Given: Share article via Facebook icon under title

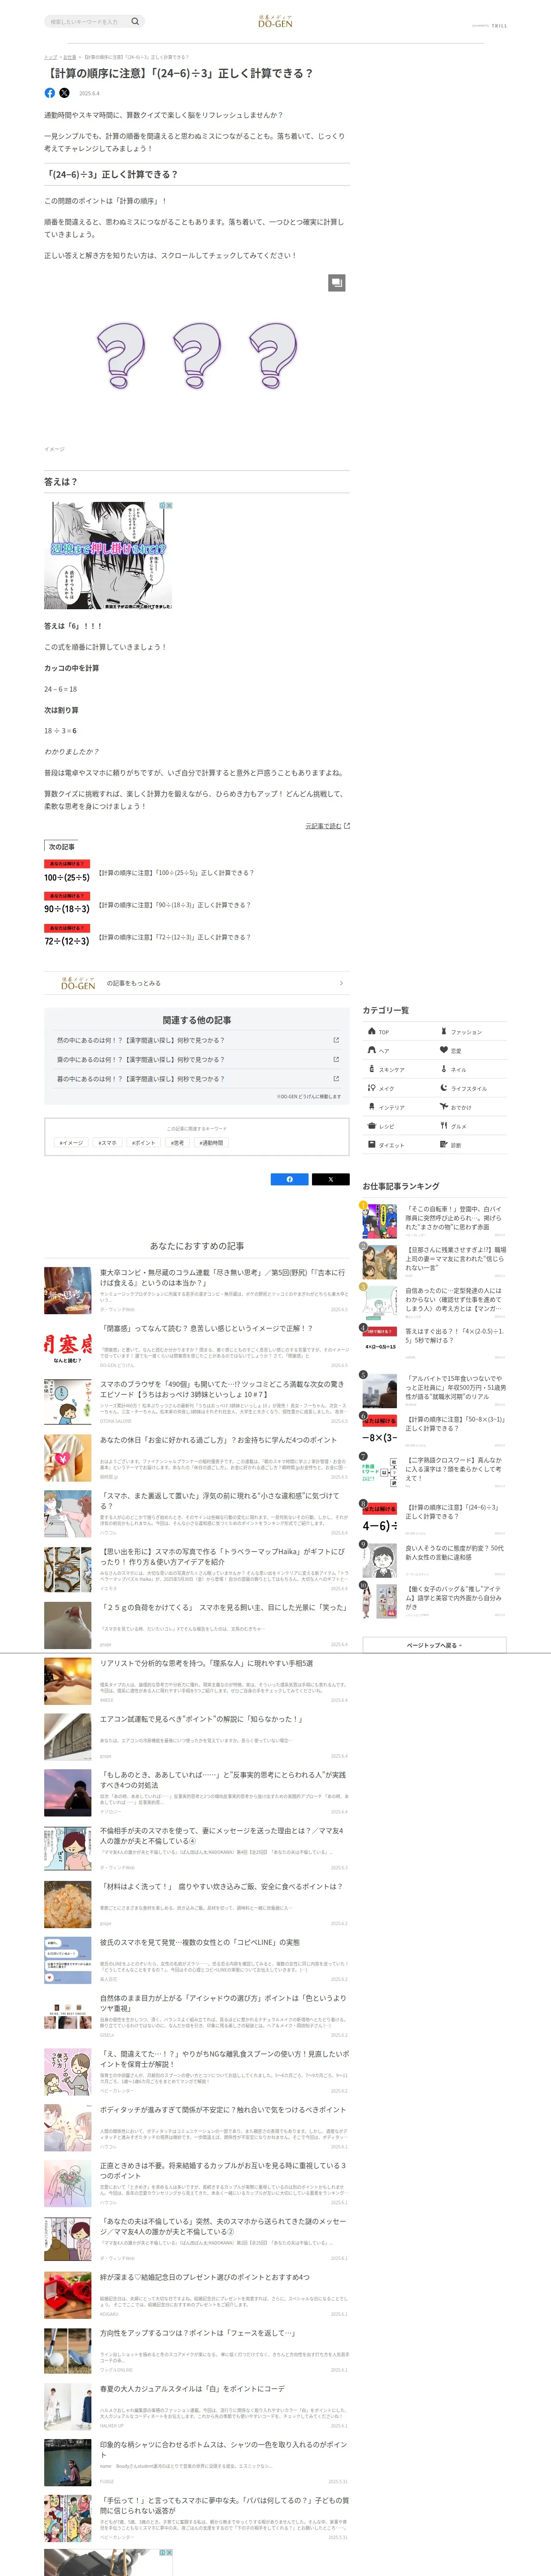Looking at the screenshot, I should (50, 93).
